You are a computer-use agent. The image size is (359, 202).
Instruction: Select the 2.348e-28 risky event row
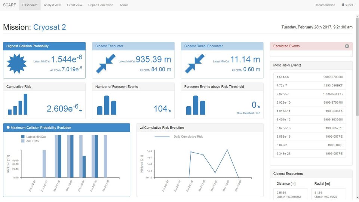click(x=310, y=153)
